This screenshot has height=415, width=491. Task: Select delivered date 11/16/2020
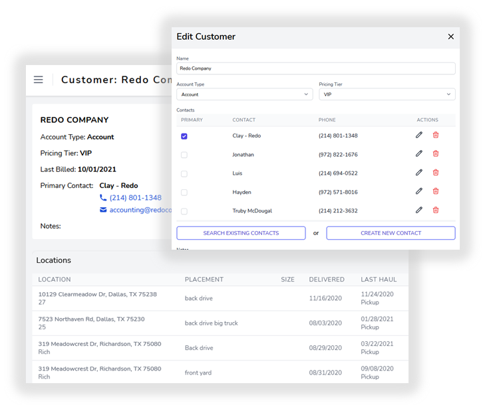pos(325,298)
